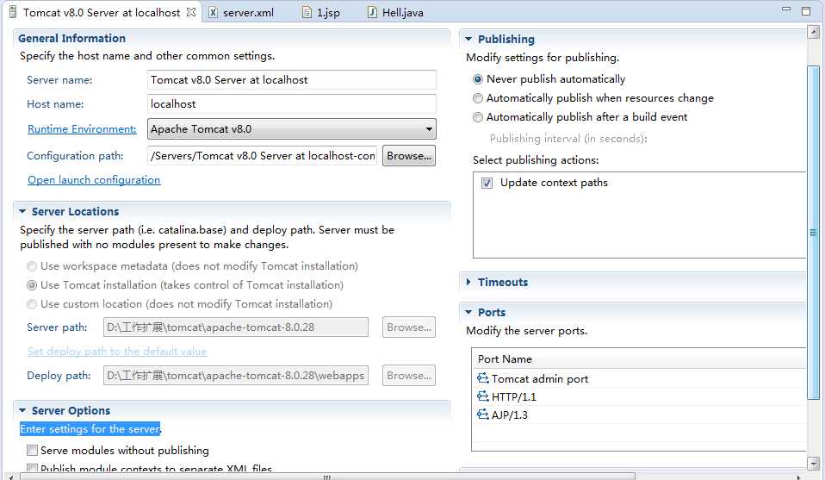Click 'Modify the server ports.' text
825x480 pixels.
click(x=527, y=331)
